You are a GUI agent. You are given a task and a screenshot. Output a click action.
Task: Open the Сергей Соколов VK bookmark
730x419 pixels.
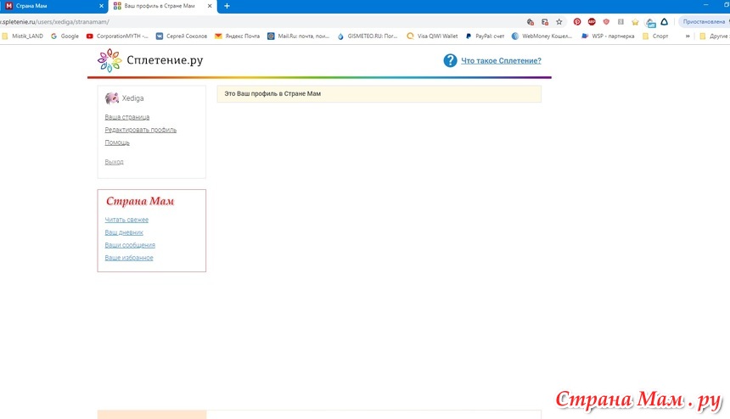(182, 36)
